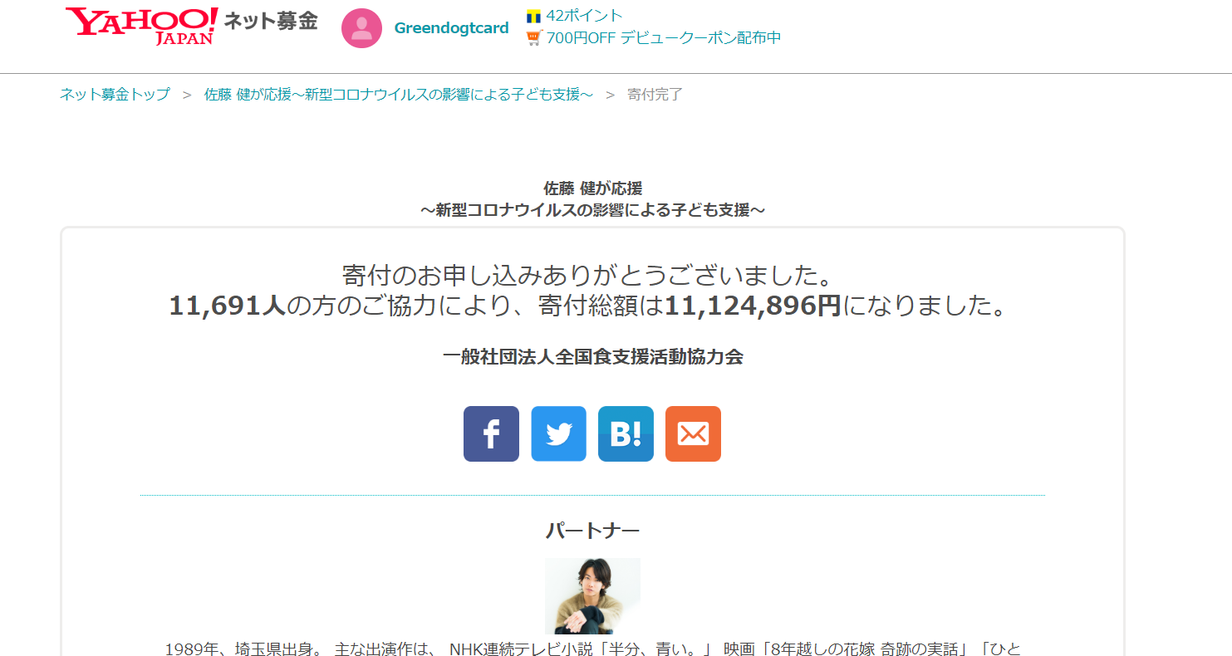Click the project title 佐藤 健が応援 heading
This screenshot has height=656, width=1232.
[x=592, y=188]
